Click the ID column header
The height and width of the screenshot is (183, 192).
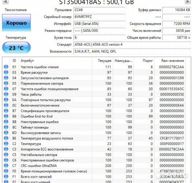point(14,61)
